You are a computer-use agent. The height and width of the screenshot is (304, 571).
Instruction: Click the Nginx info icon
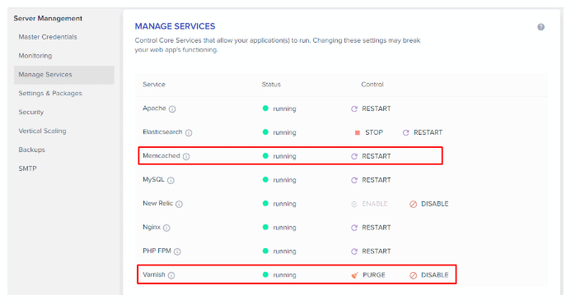coord(166,228)
